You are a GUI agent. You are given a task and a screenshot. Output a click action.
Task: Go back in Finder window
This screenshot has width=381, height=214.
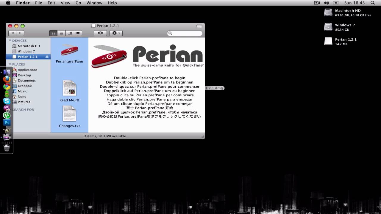tap(12, 33)
